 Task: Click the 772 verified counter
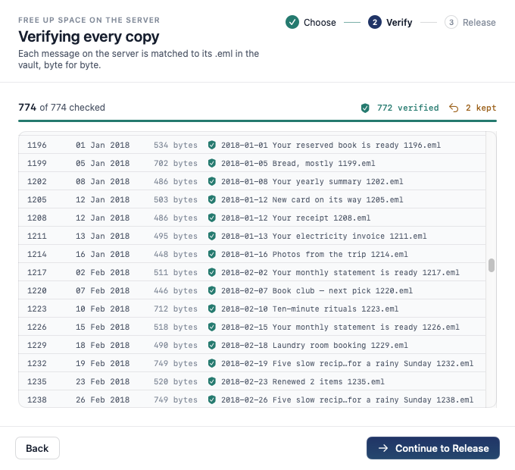click(x=400, y=108)
